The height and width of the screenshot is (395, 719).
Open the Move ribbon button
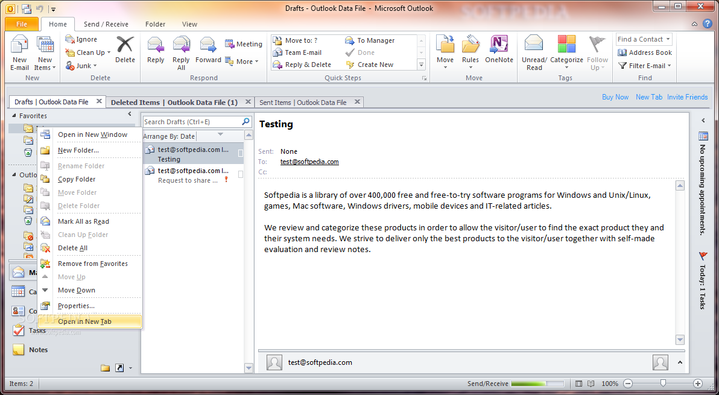coord(445,53)
